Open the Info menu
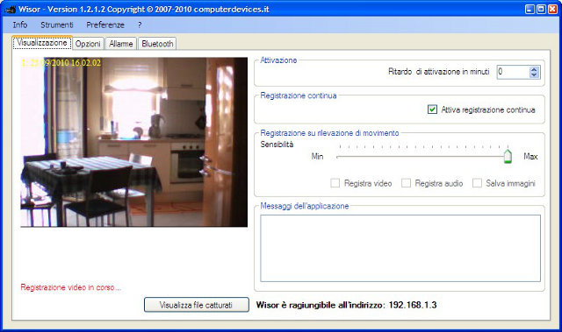 (20, 25)
